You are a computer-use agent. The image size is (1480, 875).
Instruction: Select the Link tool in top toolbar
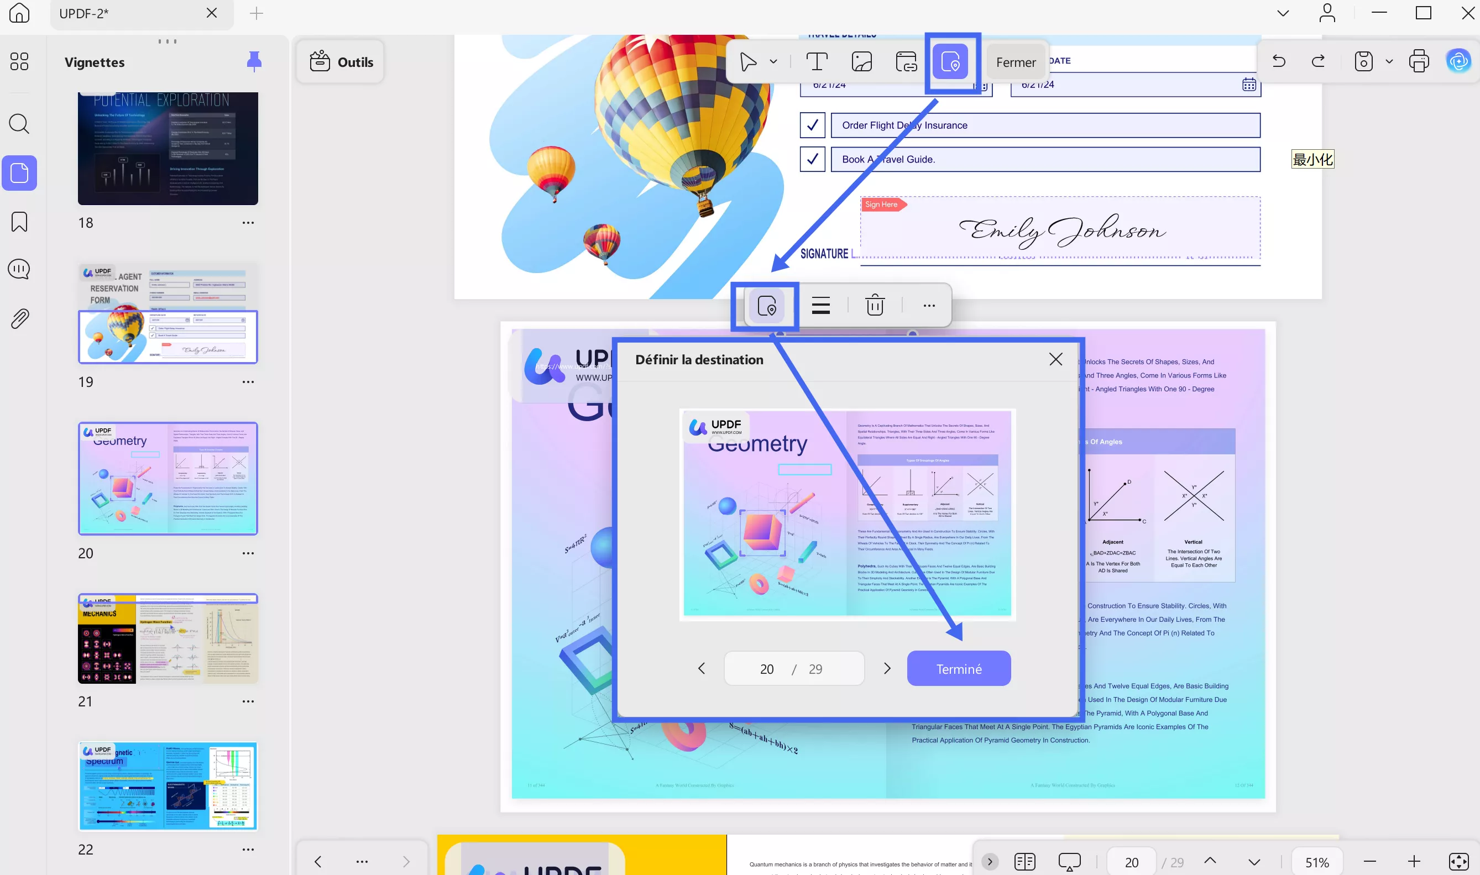tap(906, 61)
